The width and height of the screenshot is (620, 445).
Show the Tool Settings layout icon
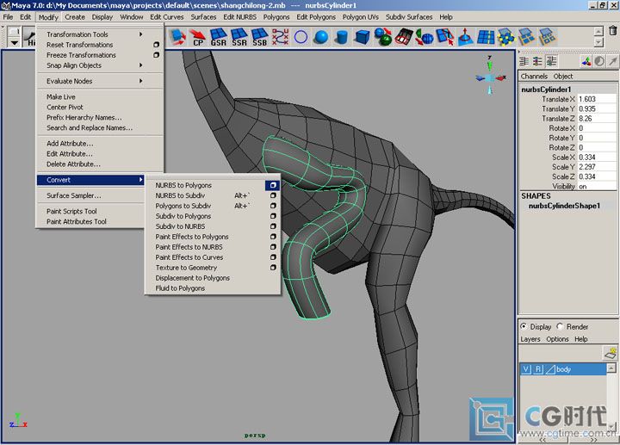coord(537,61)
